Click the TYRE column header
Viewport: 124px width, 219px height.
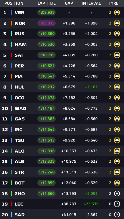coord(113,3)
